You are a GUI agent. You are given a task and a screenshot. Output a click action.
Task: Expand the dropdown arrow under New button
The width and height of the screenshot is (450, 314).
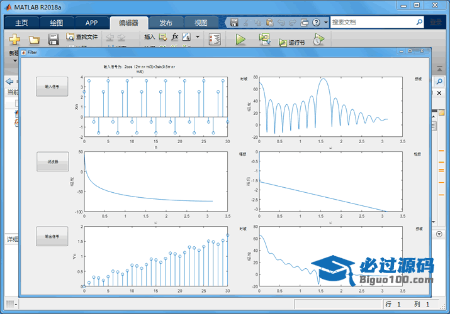(14, 61)
